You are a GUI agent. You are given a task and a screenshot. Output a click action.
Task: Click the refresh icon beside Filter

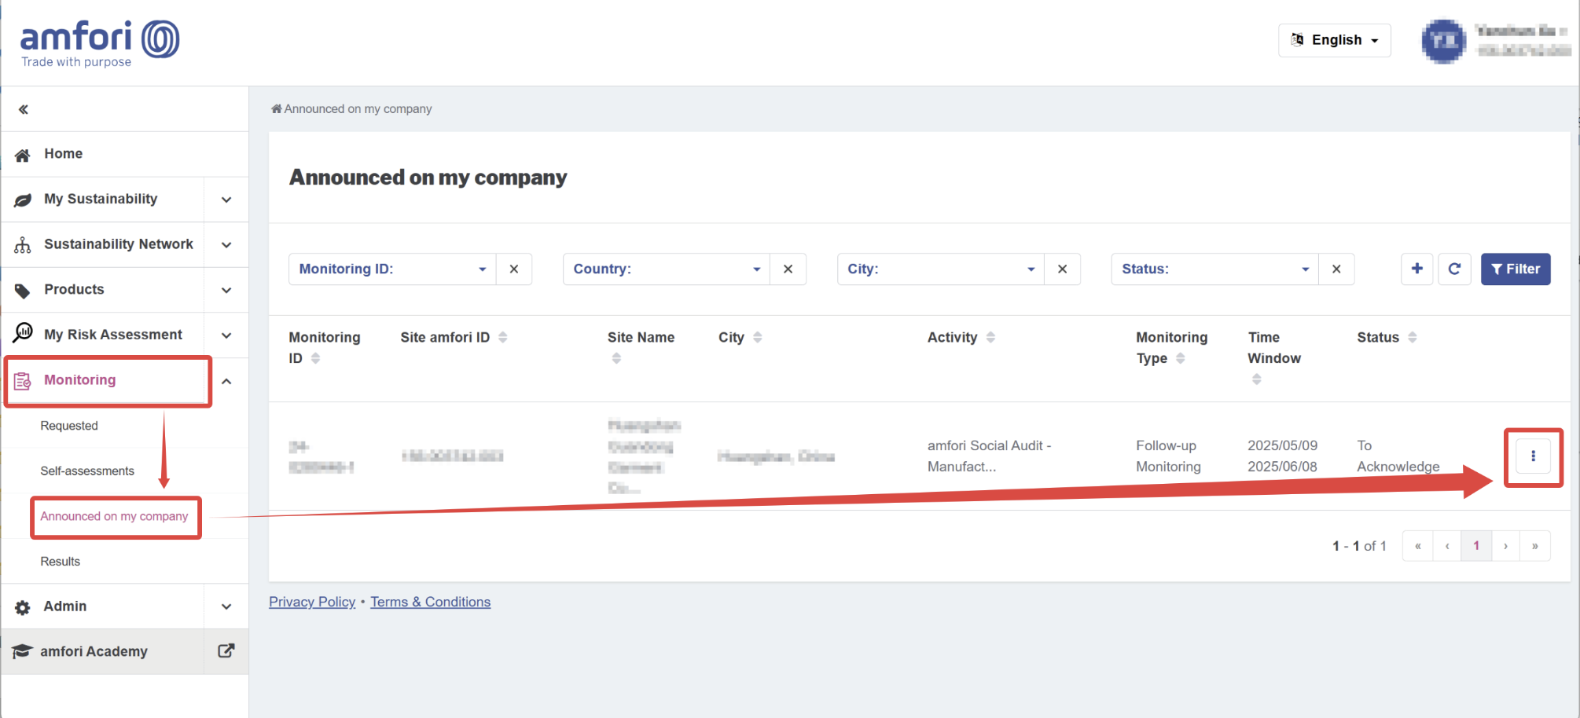(x=1453, y=269)
